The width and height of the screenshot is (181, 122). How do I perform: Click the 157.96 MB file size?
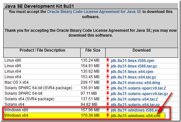[x=90, y=110]
